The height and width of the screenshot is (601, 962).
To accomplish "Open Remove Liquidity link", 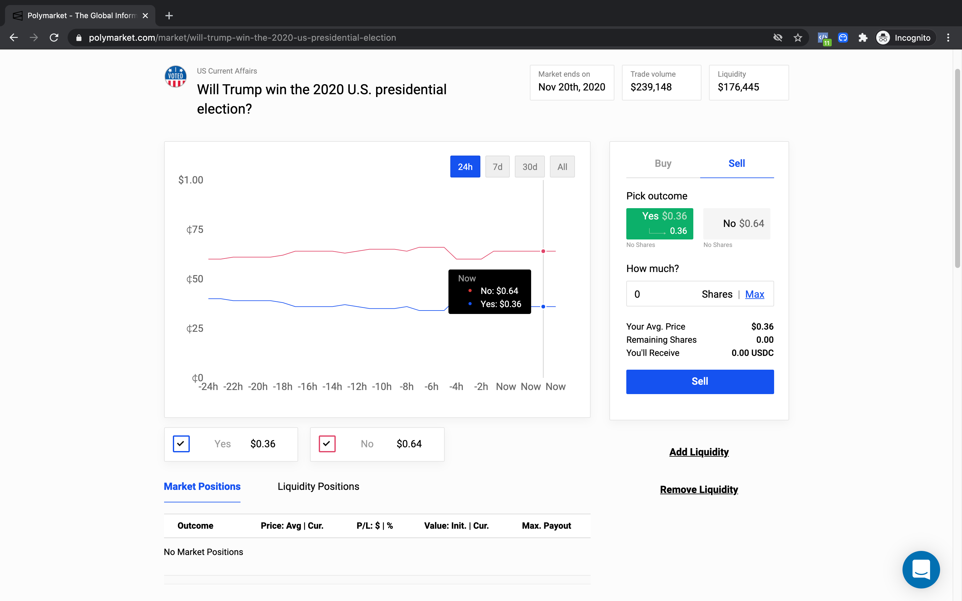I will (699, 489).
